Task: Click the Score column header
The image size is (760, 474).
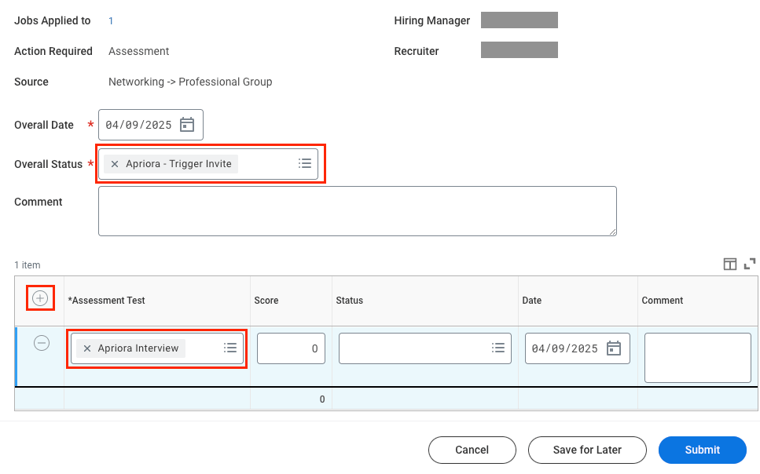Action: coord(266,301)
